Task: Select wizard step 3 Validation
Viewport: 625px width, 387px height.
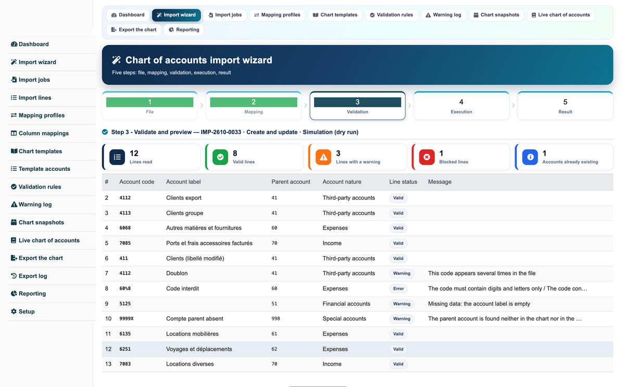Action: 358,106
